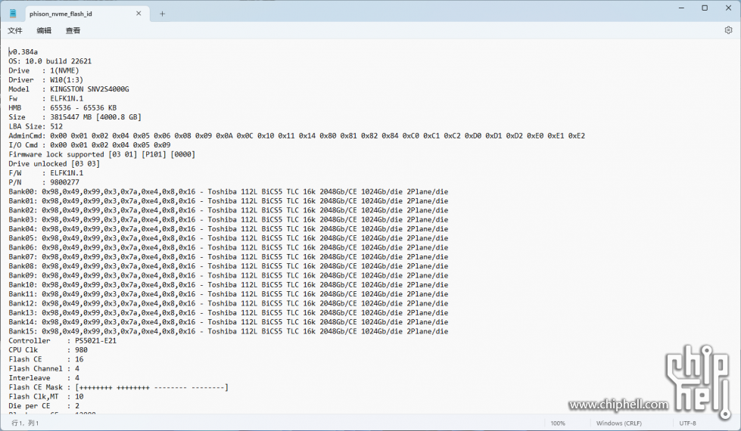Close the Notepad window
The width and height of the screenshot is (741, 431).
728,8
